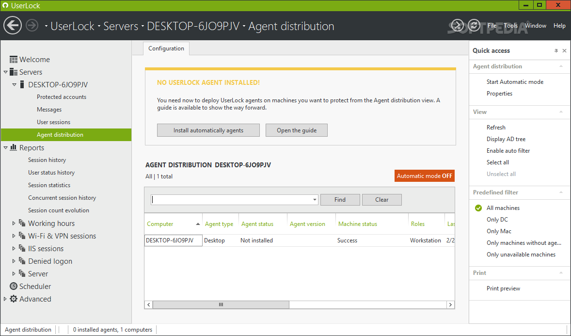Select All machines predefined filter
This screenshot has height=336, width=571.
coord(503,208)
